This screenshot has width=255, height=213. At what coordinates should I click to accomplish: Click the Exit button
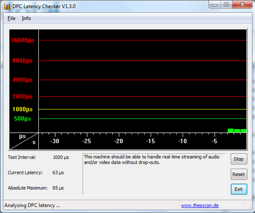pos(238,189)
